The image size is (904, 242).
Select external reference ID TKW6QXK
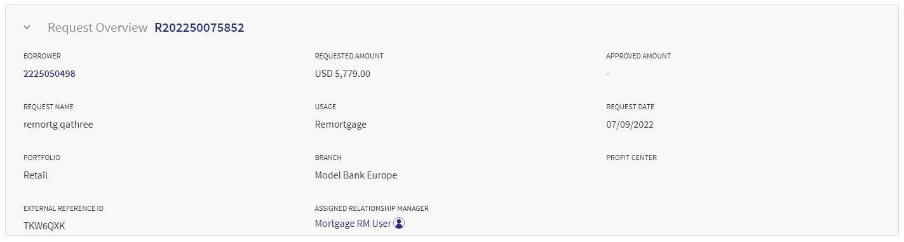[x=44, y=225]
